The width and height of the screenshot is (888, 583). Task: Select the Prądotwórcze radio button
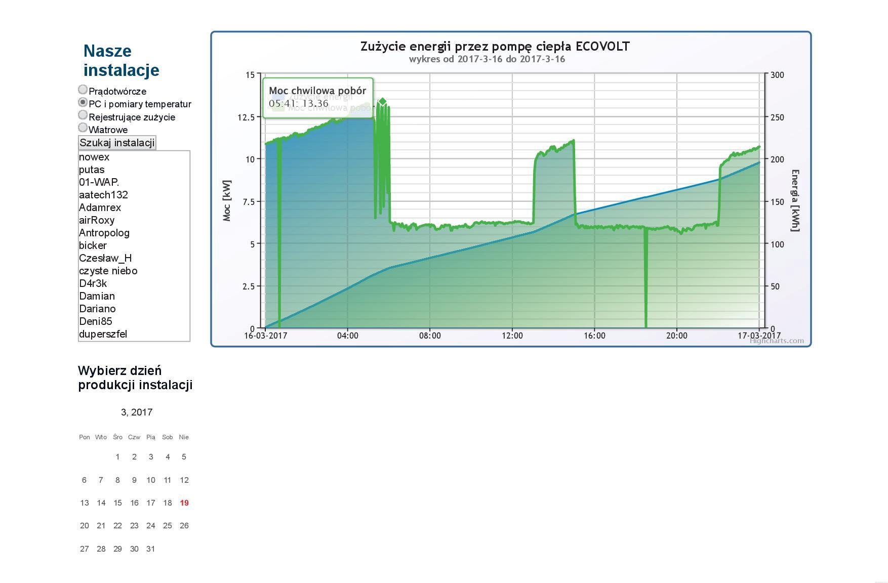point(83,90)
